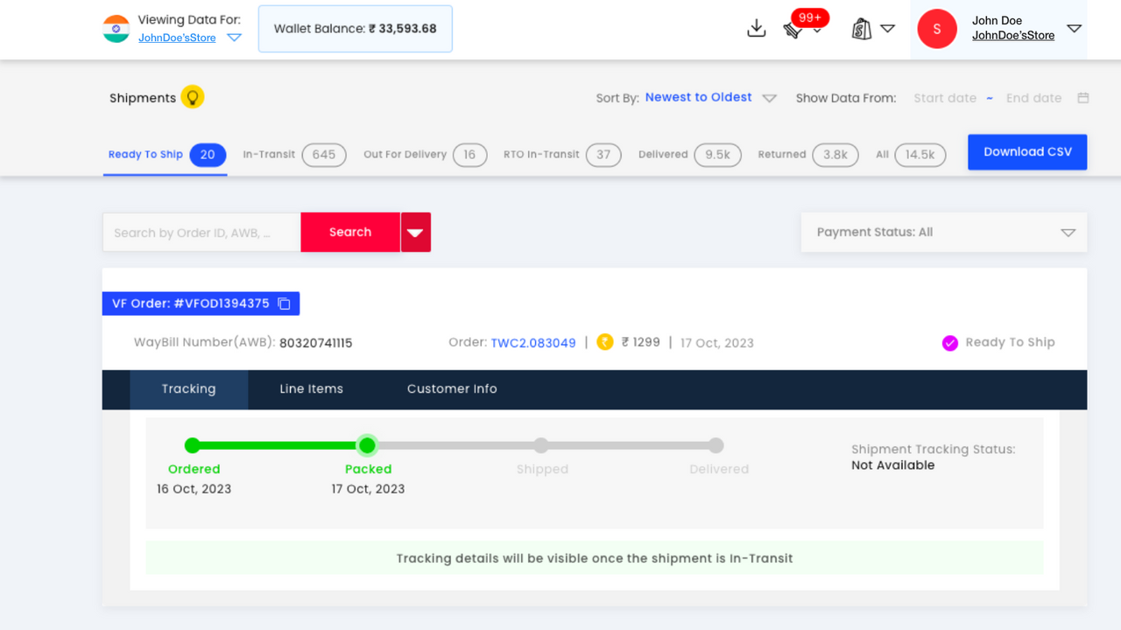This screenshot has height=630, width=1121.
Task: Click the Shopify store bag icon
Action: point(862,28)
